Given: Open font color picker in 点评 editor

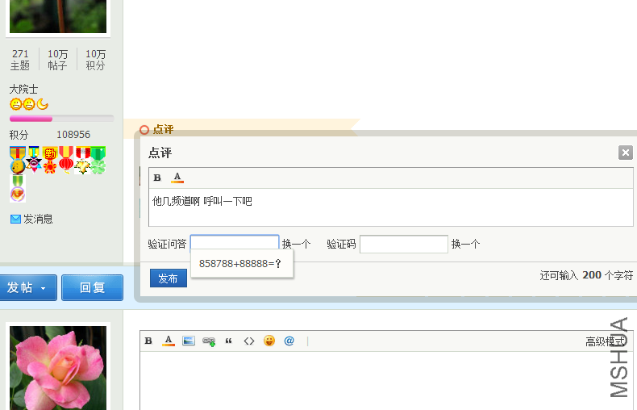Looking at the screenshot, I should coord(177,178).
